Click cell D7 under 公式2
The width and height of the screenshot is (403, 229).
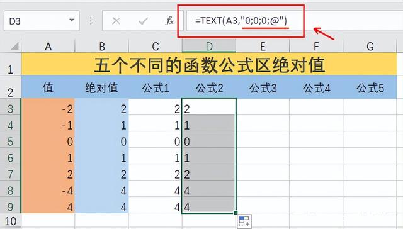[209, 172]
